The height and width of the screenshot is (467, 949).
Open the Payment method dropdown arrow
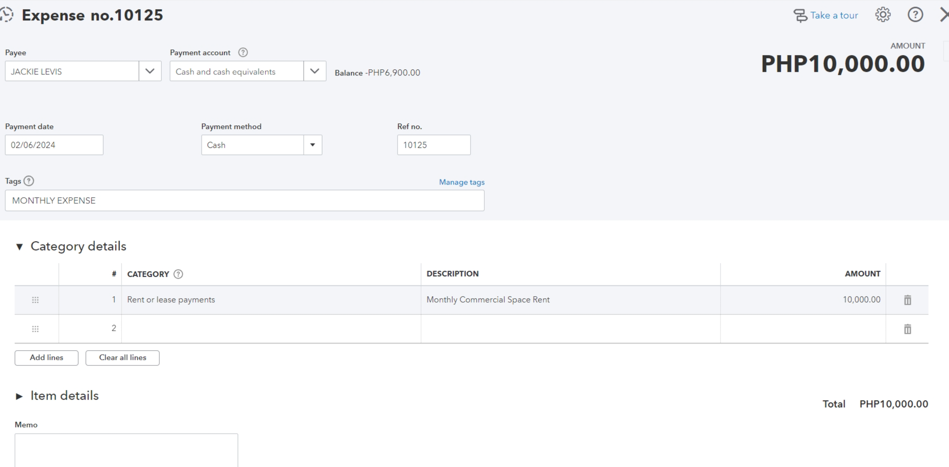[x=313, y=145]
